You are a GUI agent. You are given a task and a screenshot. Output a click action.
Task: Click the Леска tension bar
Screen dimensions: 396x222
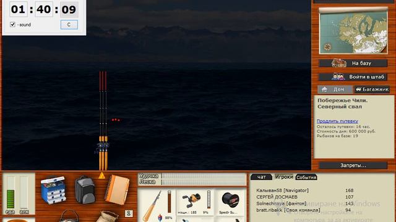coord(203,182)
